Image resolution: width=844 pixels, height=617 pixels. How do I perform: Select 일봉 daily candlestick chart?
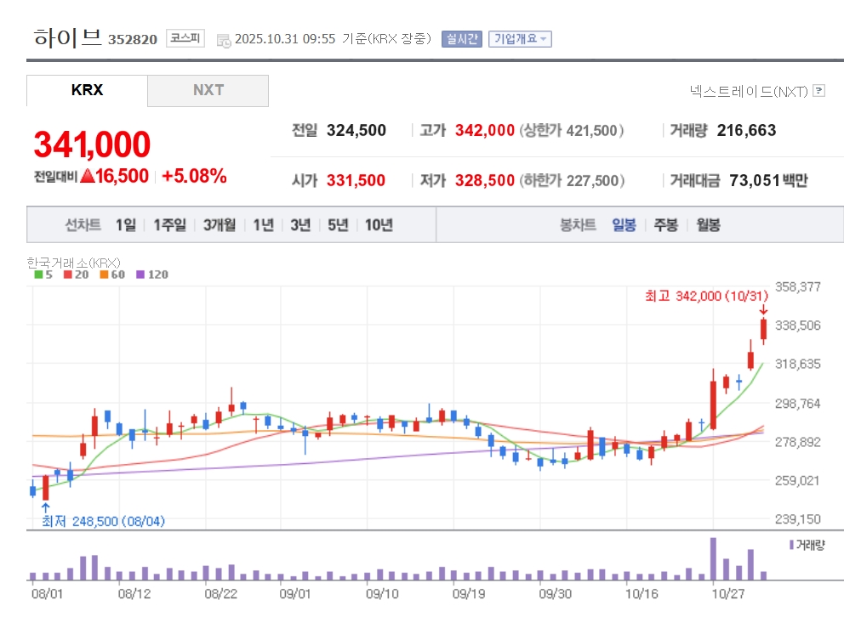(624, 225)
